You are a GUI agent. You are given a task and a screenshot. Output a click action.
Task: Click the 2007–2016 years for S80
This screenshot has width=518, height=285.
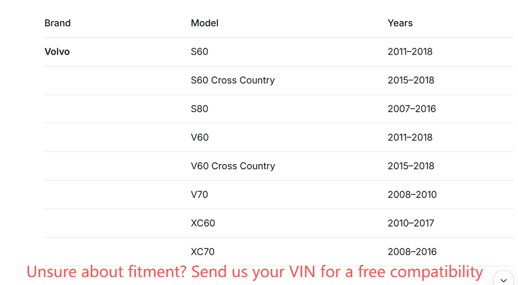(x=412, y=109)
